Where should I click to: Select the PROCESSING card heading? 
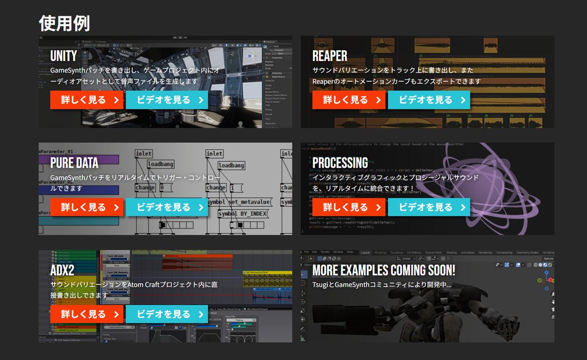(340, 163)
